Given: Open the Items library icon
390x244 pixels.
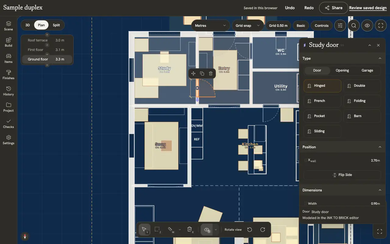Looking at the screenshot, I should 9,58.
